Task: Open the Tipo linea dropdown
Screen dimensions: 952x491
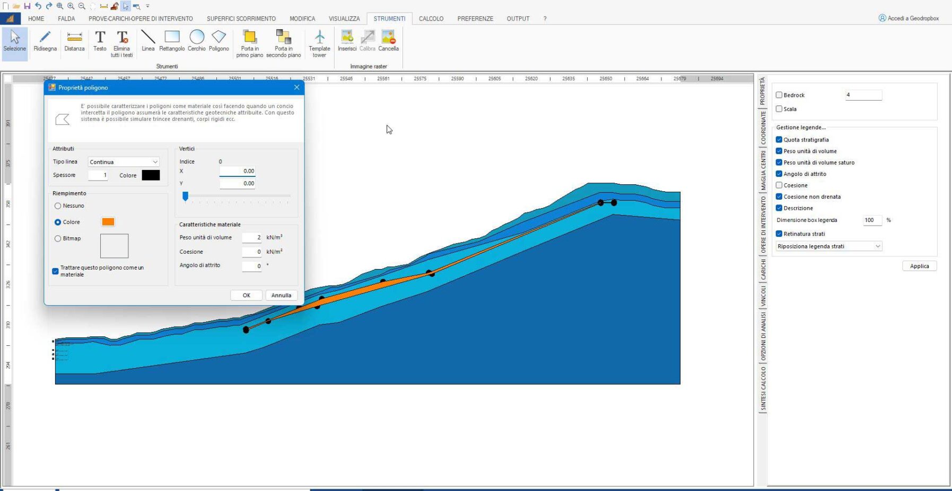Action: pyautogui.click(x=124, y=162)
